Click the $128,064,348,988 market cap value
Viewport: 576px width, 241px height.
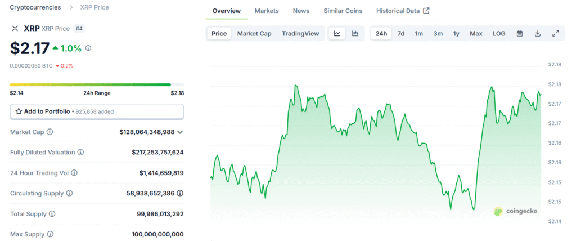click(x=147, y=132)
